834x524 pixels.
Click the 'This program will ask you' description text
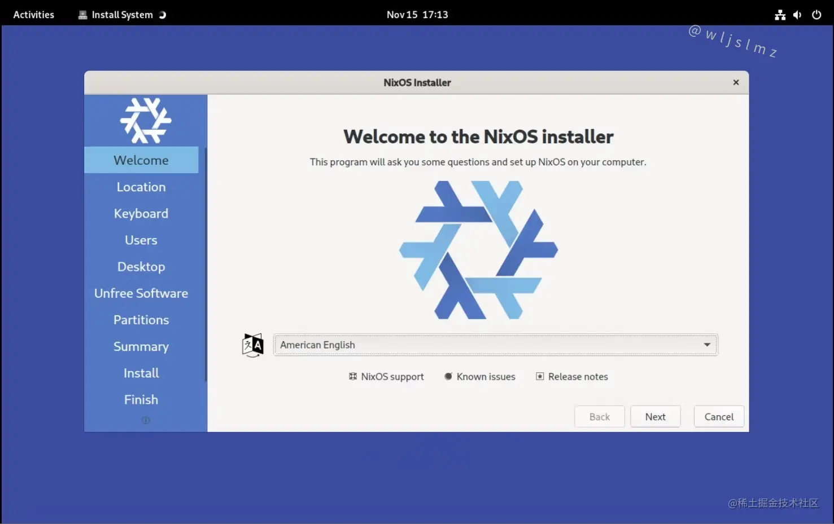coord(478,162)
